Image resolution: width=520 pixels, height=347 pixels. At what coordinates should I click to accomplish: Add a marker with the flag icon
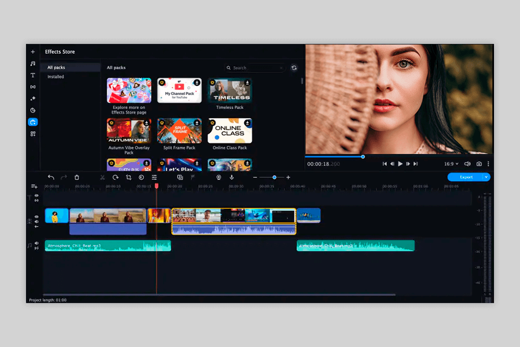tap(193, 177)
